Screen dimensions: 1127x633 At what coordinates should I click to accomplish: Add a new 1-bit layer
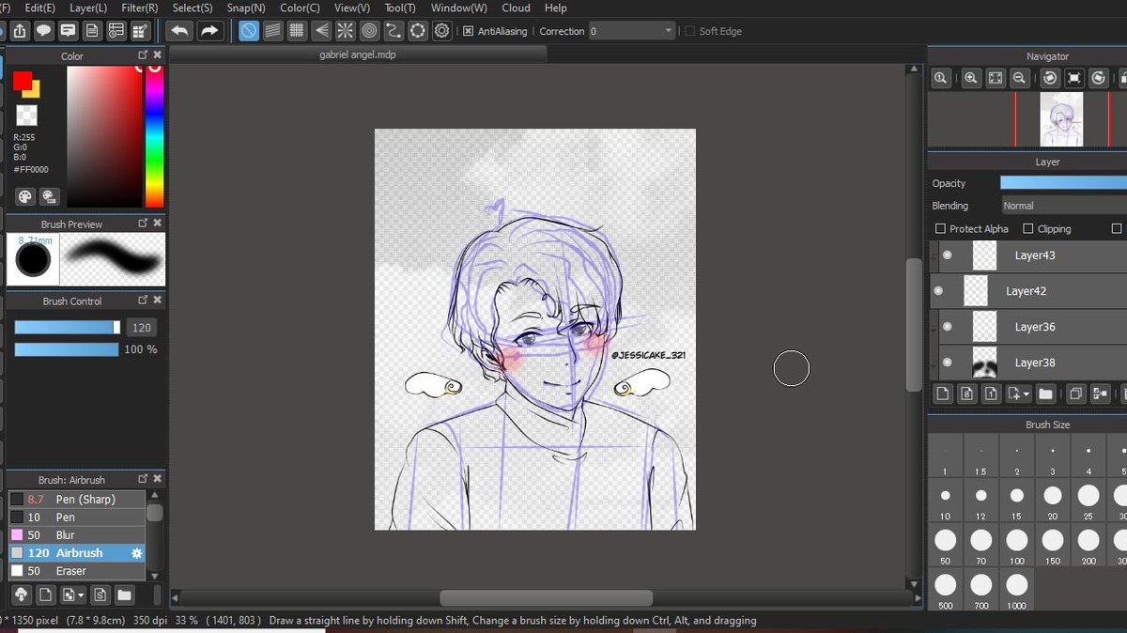click(990, 394)
